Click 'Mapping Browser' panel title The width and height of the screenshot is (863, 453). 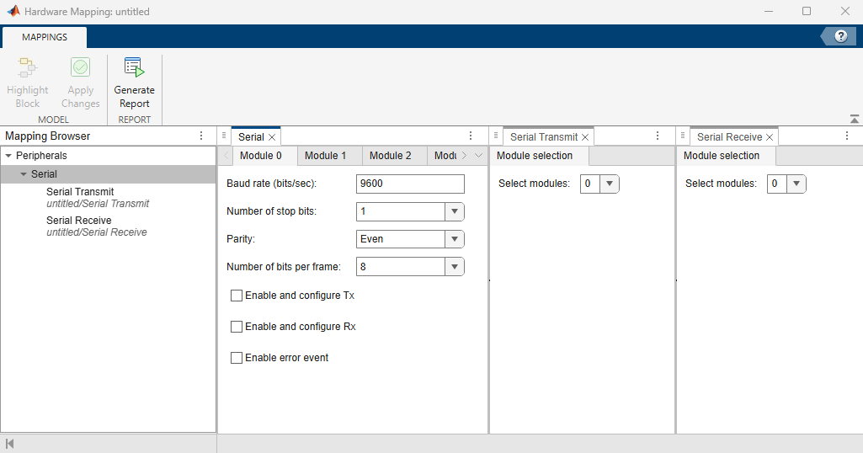point(47,136)
